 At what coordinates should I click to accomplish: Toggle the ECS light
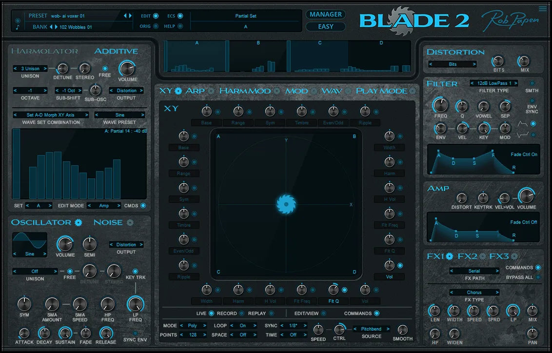[180, 16]
